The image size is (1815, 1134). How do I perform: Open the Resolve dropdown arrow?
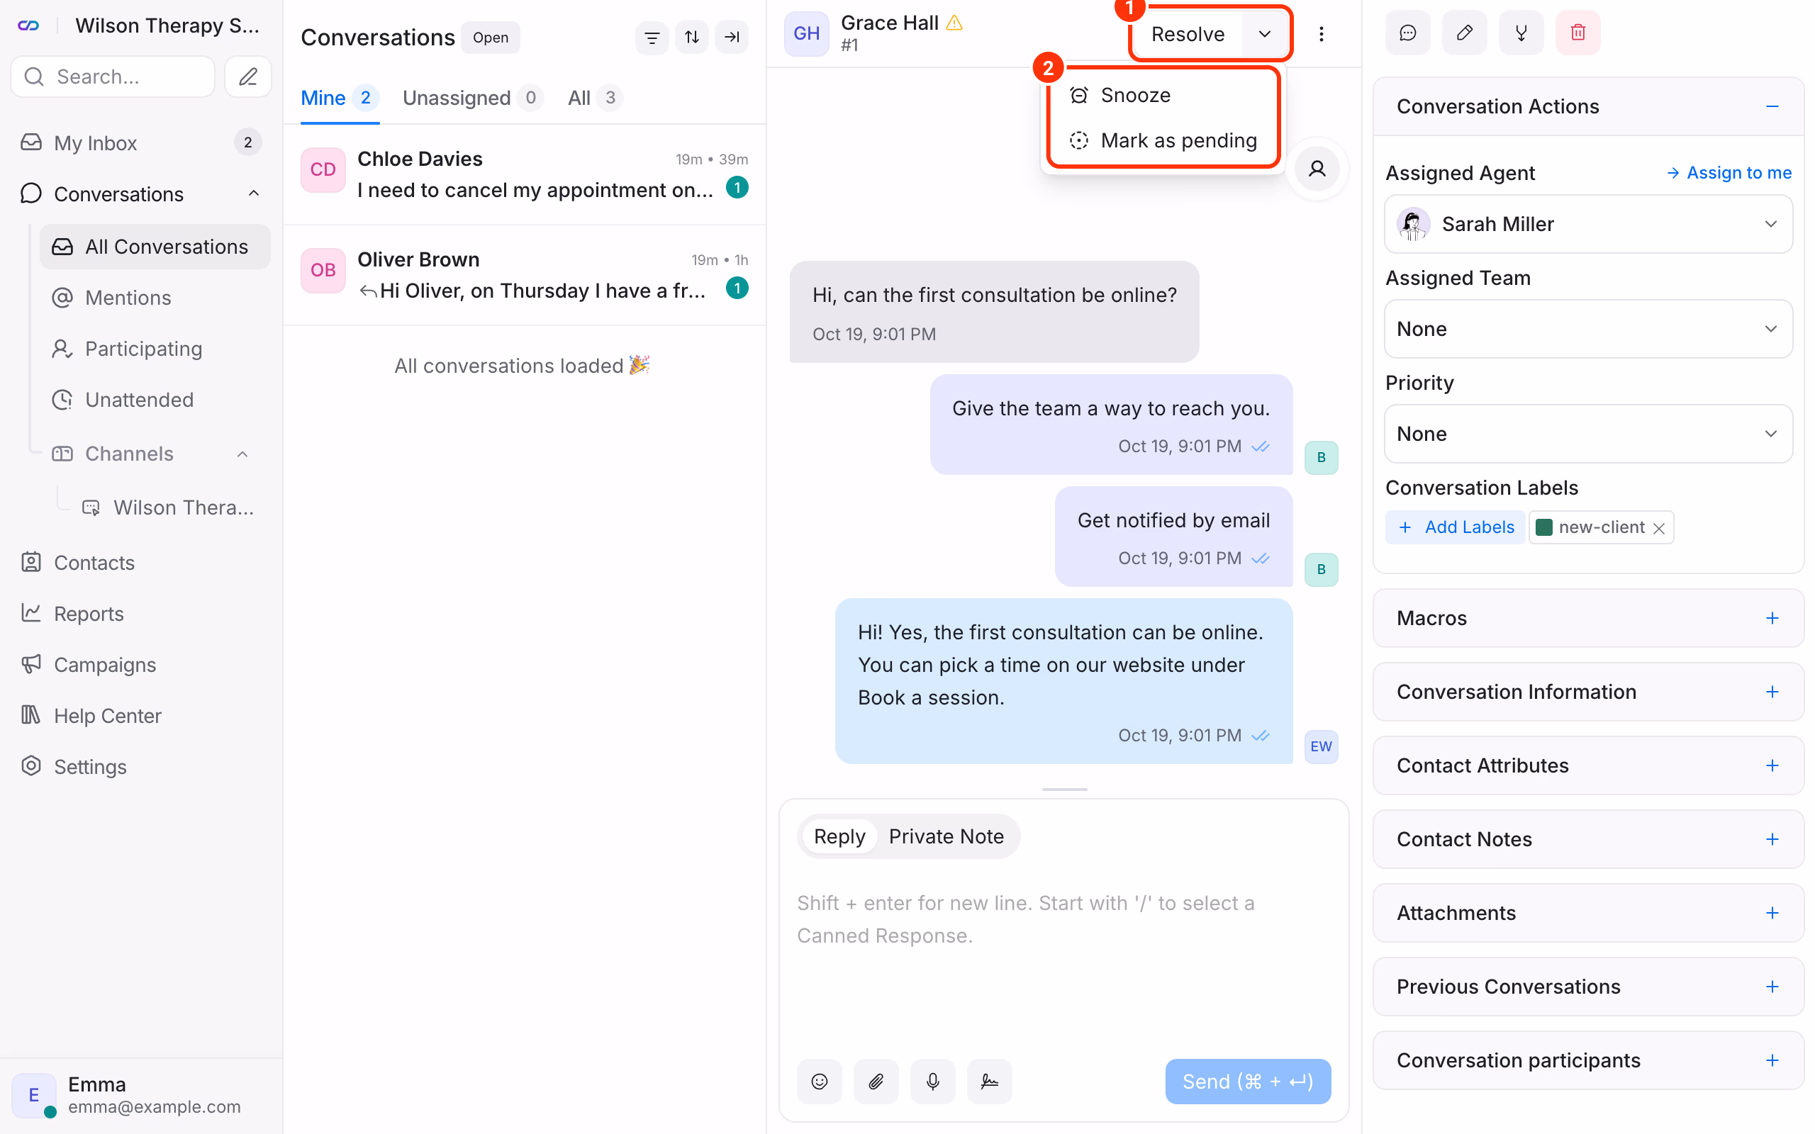click(x=1265, y=34)
